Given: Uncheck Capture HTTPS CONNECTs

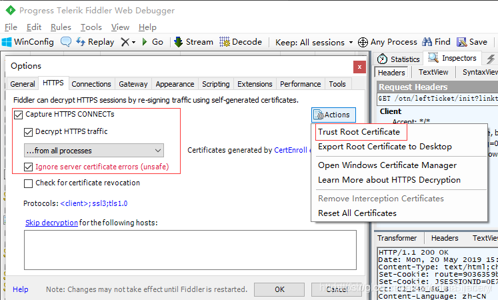Looking at the screenshot, I should pos(19,115).
